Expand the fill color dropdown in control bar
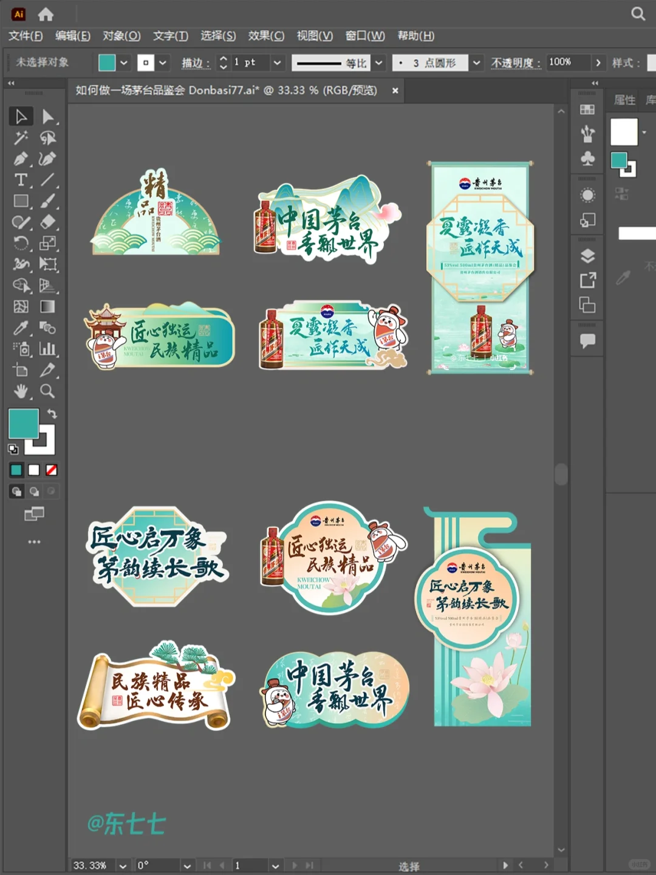 124,63
